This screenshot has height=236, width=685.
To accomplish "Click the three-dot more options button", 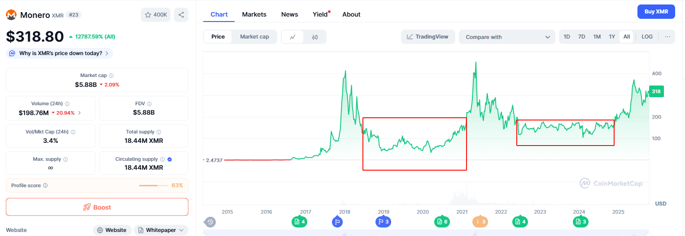I will 667,37.
